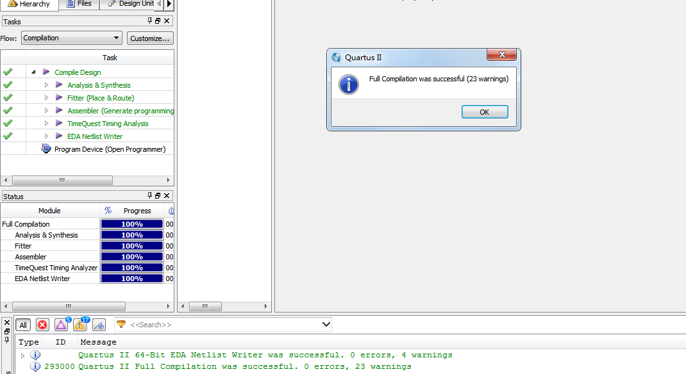This screenshot has width=686, height=374.
Task: Click the percent column icon in Status
Action: tap(108, 211)
